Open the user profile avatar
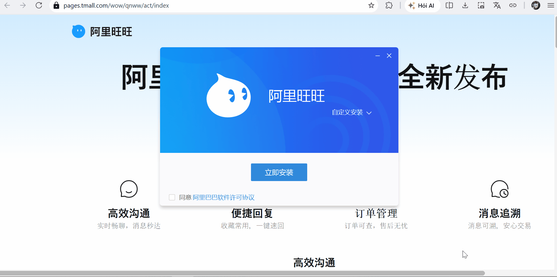Image resolution: width=557 pixels, height=277 pixels. [536, 5]
